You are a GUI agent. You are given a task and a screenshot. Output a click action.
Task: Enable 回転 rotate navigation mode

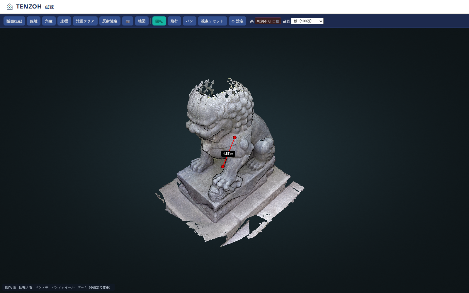[159, 21]
